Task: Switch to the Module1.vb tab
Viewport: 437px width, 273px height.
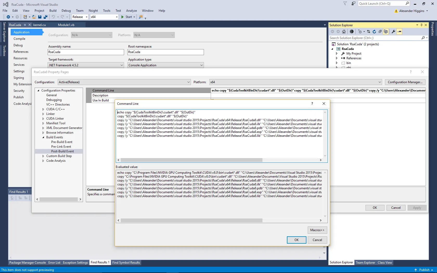Action: 66,25
